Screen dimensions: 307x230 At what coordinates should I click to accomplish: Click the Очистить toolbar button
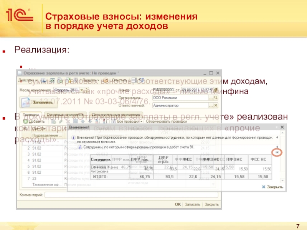pos(119,80)
